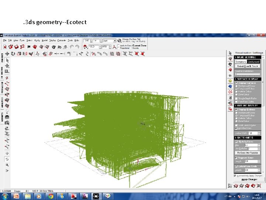Open the month dropdown showing April
266x200 pixels.
(115, 41)
